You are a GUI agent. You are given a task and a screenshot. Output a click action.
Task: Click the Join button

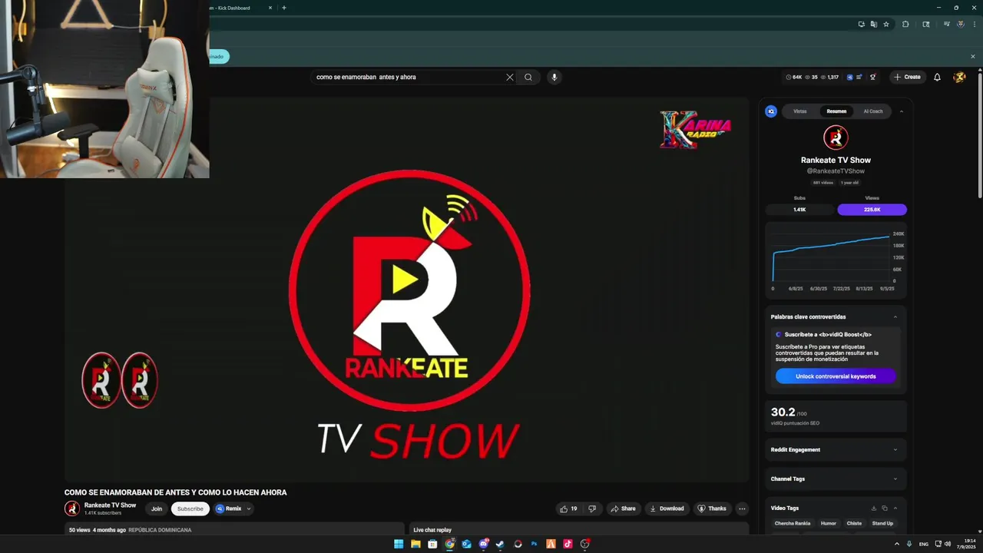point(157,508)
